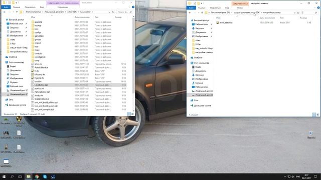Open help icon in left Explorer window
The height and width of the screenshot is (180, 321).
click(x=133, y=7)
